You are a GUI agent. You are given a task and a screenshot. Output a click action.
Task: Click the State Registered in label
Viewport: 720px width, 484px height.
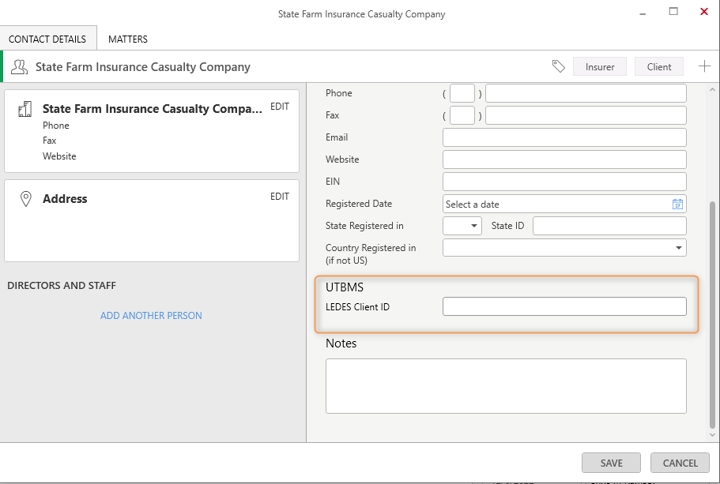point(364,226)
